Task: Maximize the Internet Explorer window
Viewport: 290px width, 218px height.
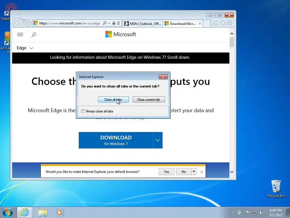Action: click(x=220, y=15)
